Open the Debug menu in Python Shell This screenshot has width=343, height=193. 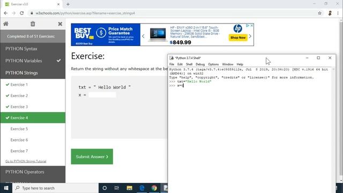(x=200, y=64)
